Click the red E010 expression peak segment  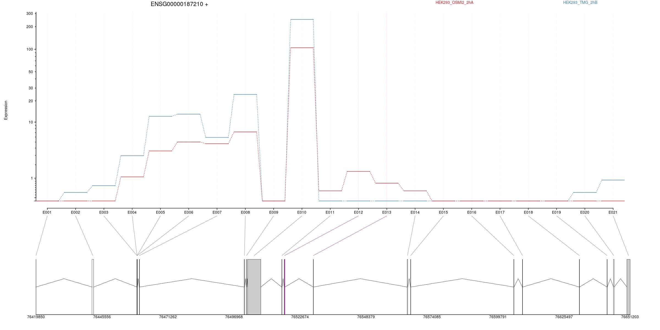(302, 48)
